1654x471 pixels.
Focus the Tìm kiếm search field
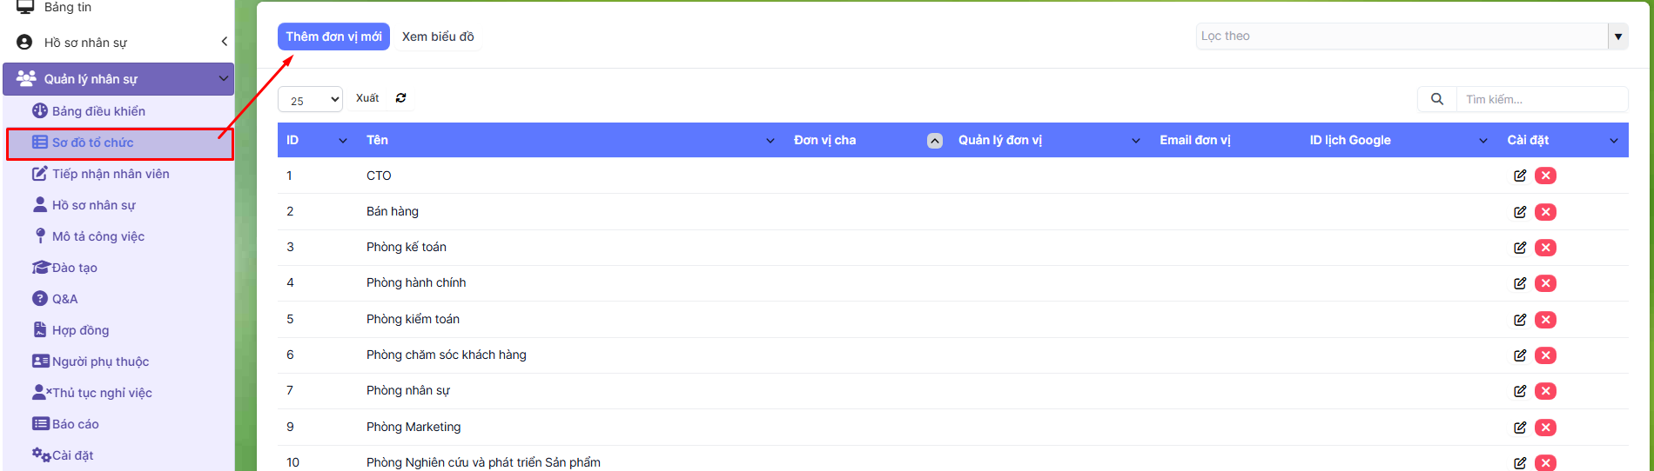(x=1541, y=99)
